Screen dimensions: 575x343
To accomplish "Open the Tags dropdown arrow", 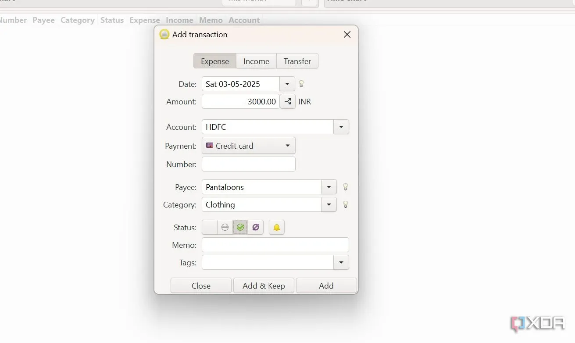I will pos(341,262).
